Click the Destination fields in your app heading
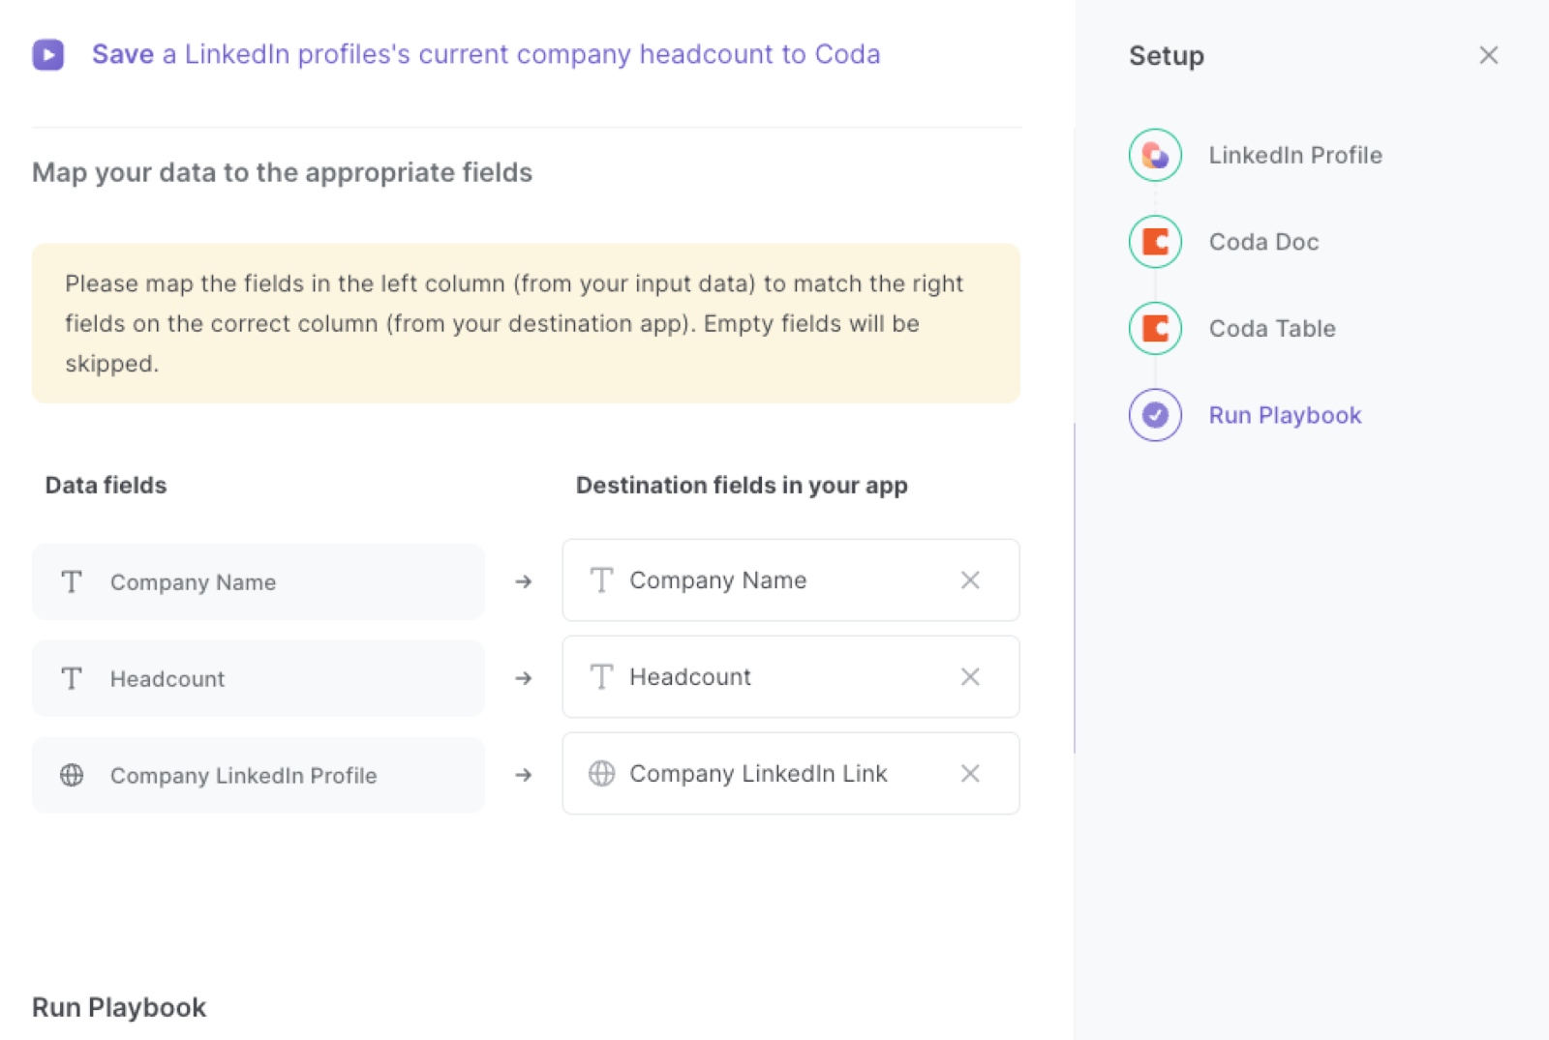Screen dimensions: 1549x1040 742,485
